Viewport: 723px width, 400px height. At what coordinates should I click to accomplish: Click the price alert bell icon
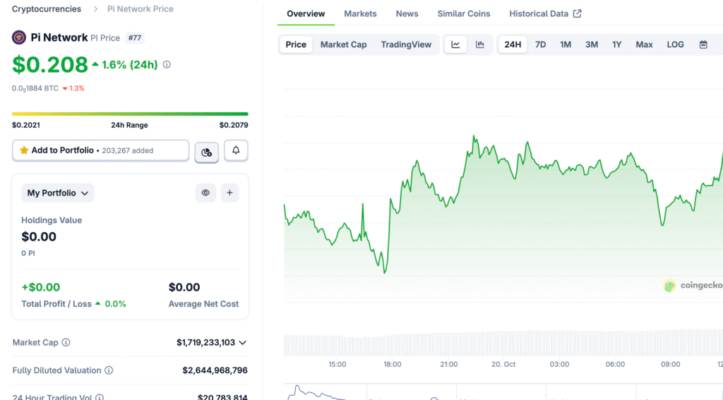click(236, 150)
